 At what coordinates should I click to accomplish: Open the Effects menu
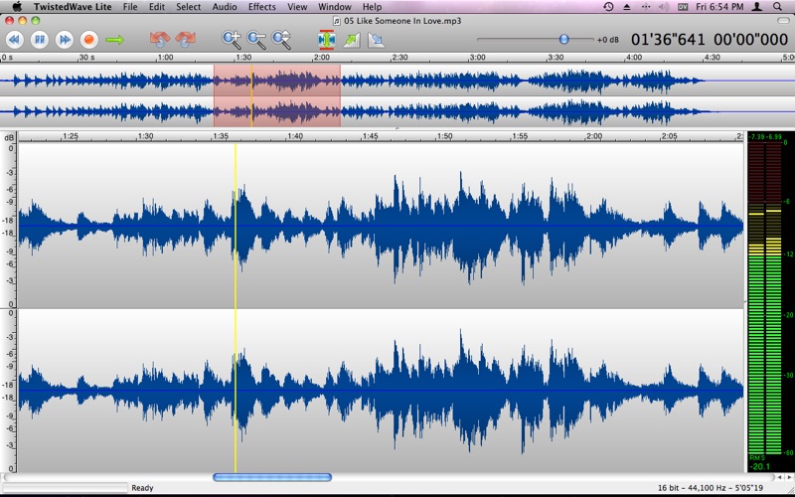262,7
